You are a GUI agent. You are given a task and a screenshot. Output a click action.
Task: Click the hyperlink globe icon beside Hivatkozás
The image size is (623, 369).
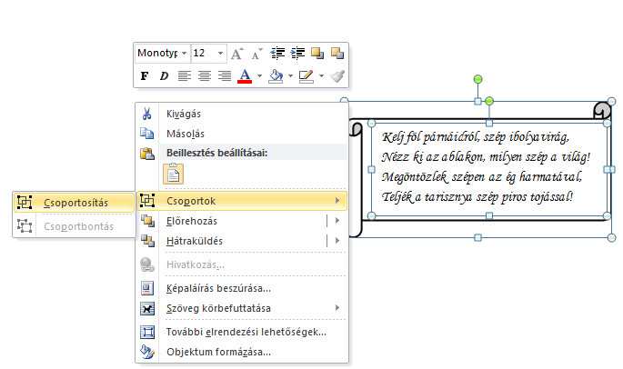tap(147, 264)
